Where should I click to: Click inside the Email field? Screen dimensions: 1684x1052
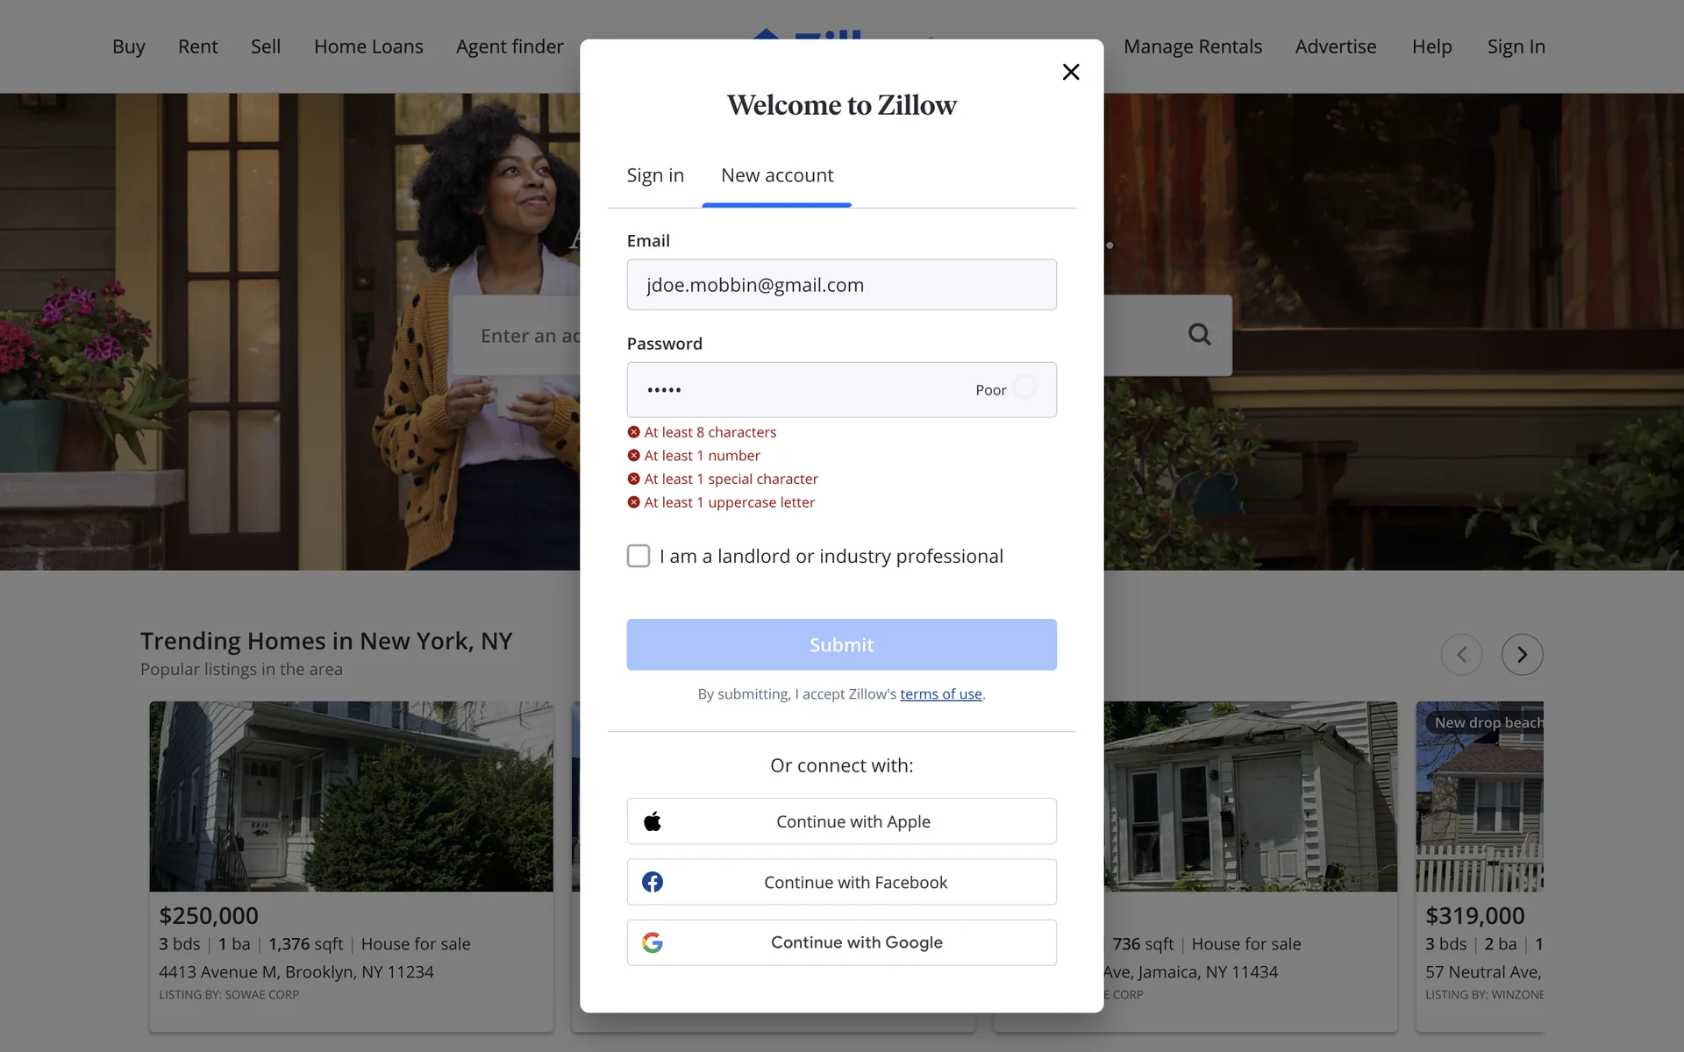(840, 285)
